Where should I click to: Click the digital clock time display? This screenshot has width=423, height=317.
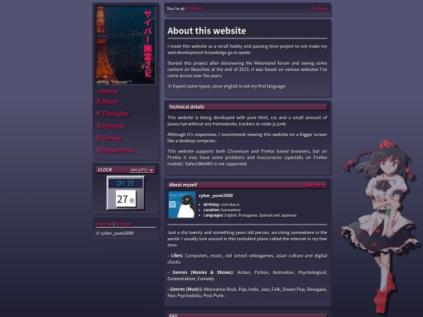tap(125, 184)
